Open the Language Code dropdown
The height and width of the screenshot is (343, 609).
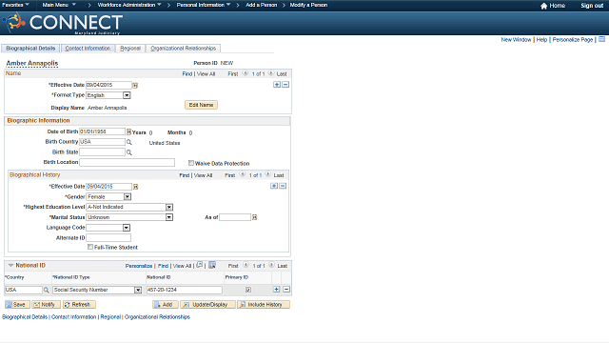point(127,228)
